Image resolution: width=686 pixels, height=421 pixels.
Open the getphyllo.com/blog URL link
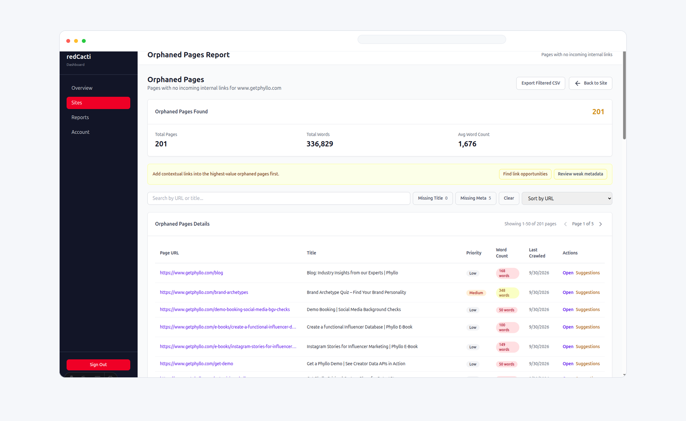[x=191, y=273]
